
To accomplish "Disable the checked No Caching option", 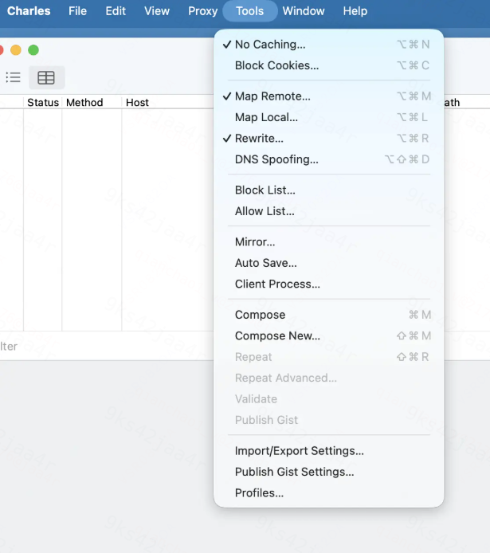I will (328, 45).
